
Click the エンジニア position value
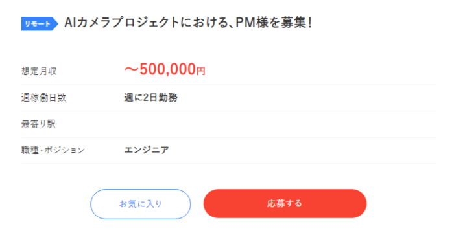pos(147,150)
